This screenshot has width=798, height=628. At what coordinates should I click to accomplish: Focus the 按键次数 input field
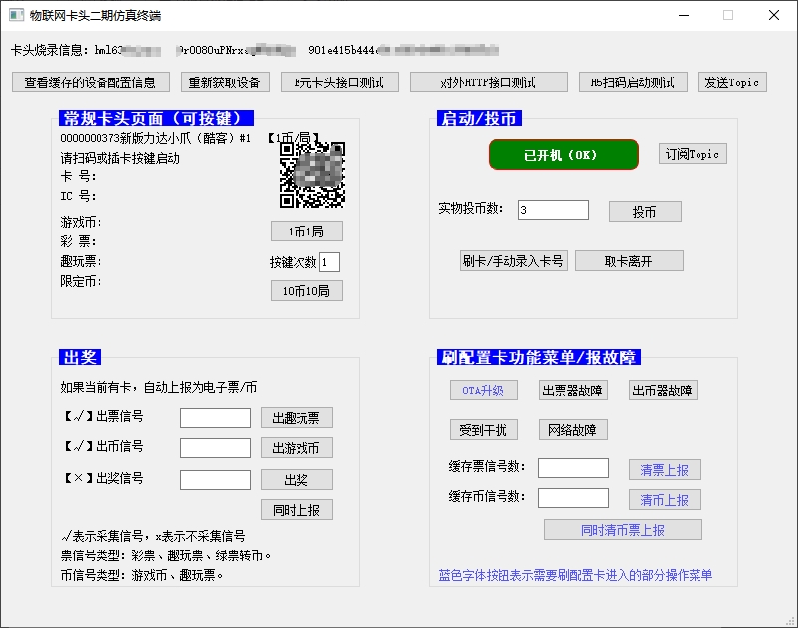[x=329, y=262]
